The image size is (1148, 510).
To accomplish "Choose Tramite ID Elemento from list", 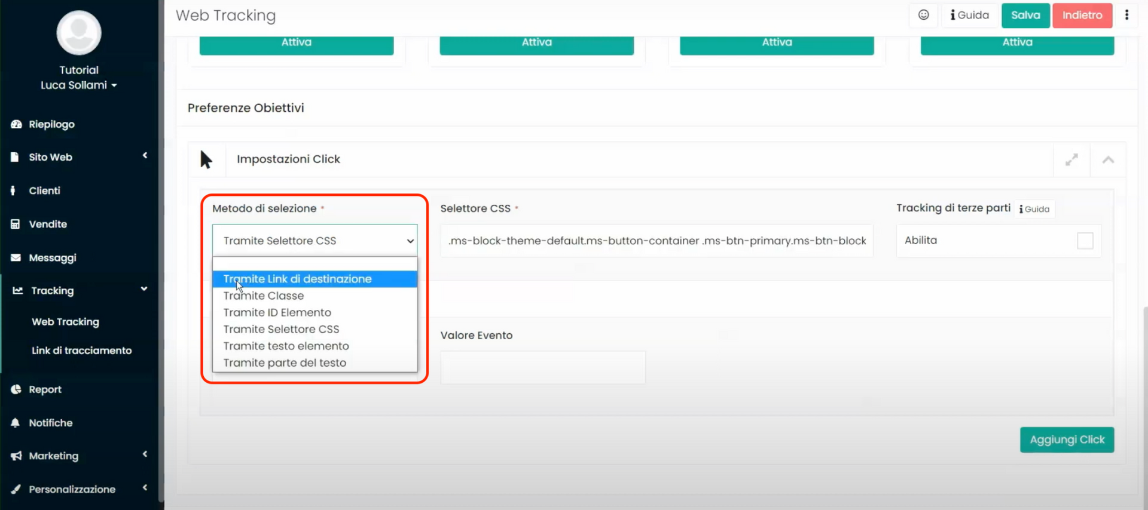I will [277, 312].
